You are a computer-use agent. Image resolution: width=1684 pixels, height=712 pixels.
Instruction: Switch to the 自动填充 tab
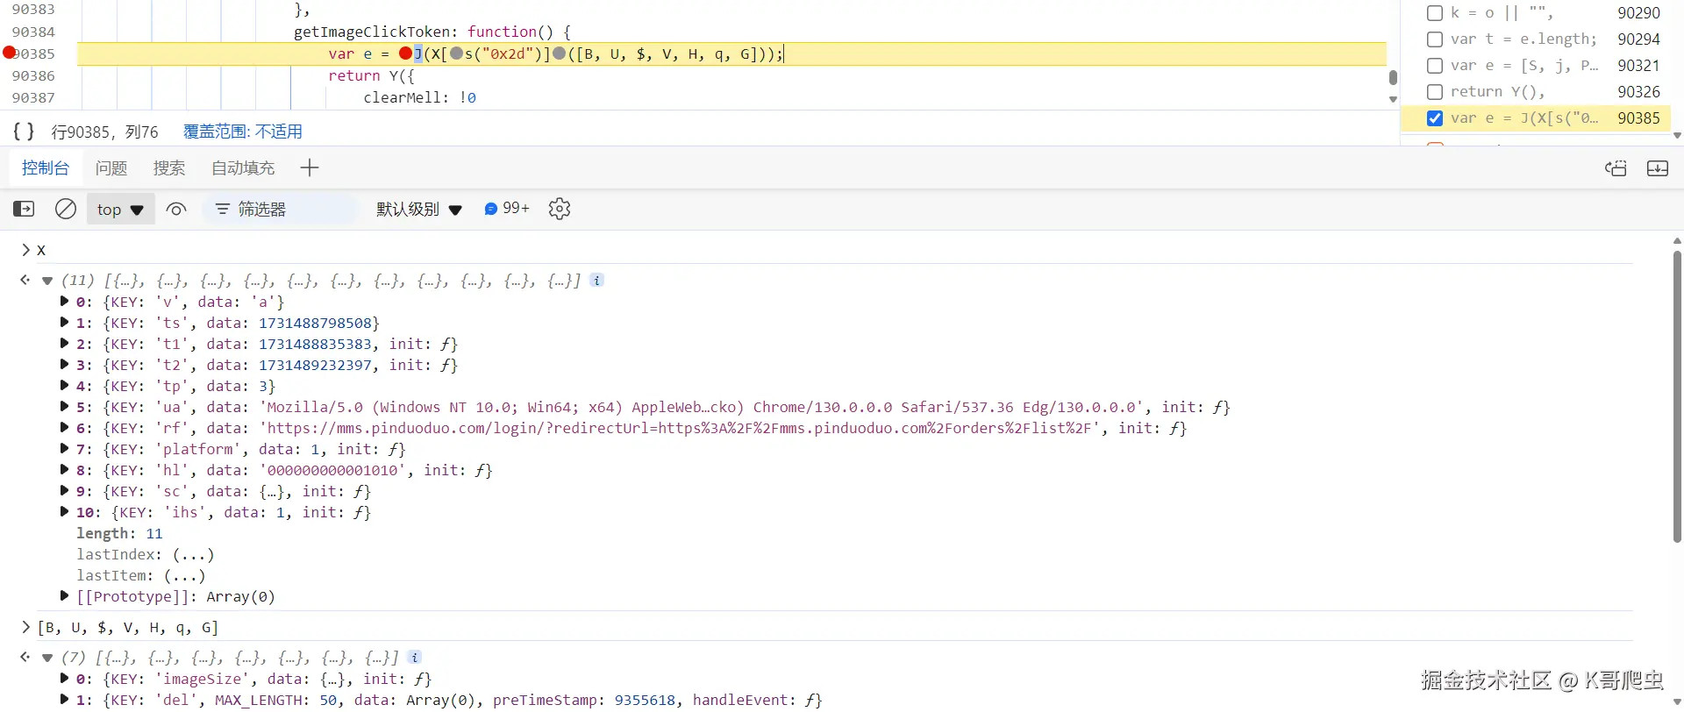tap(243, 167)
